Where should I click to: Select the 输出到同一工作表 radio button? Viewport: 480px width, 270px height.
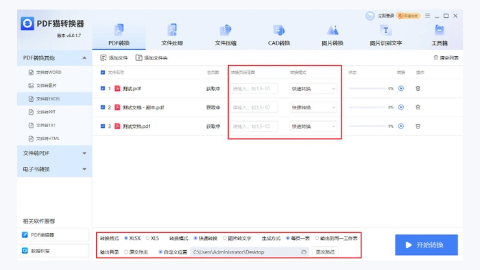tap(317, 238)
